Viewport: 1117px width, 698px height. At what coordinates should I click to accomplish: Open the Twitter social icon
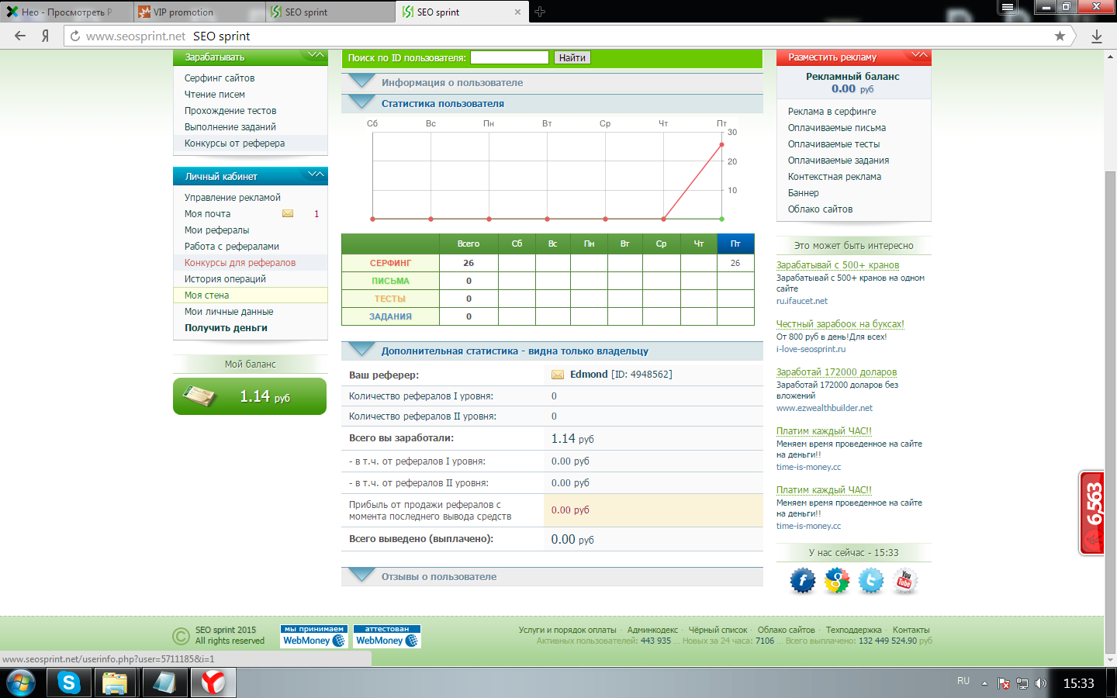pos(871,581)
